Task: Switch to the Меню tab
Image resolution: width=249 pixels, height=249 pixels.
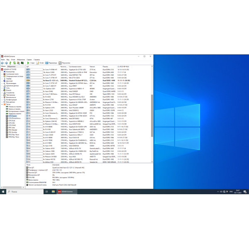Action: (x=3, y=66)
